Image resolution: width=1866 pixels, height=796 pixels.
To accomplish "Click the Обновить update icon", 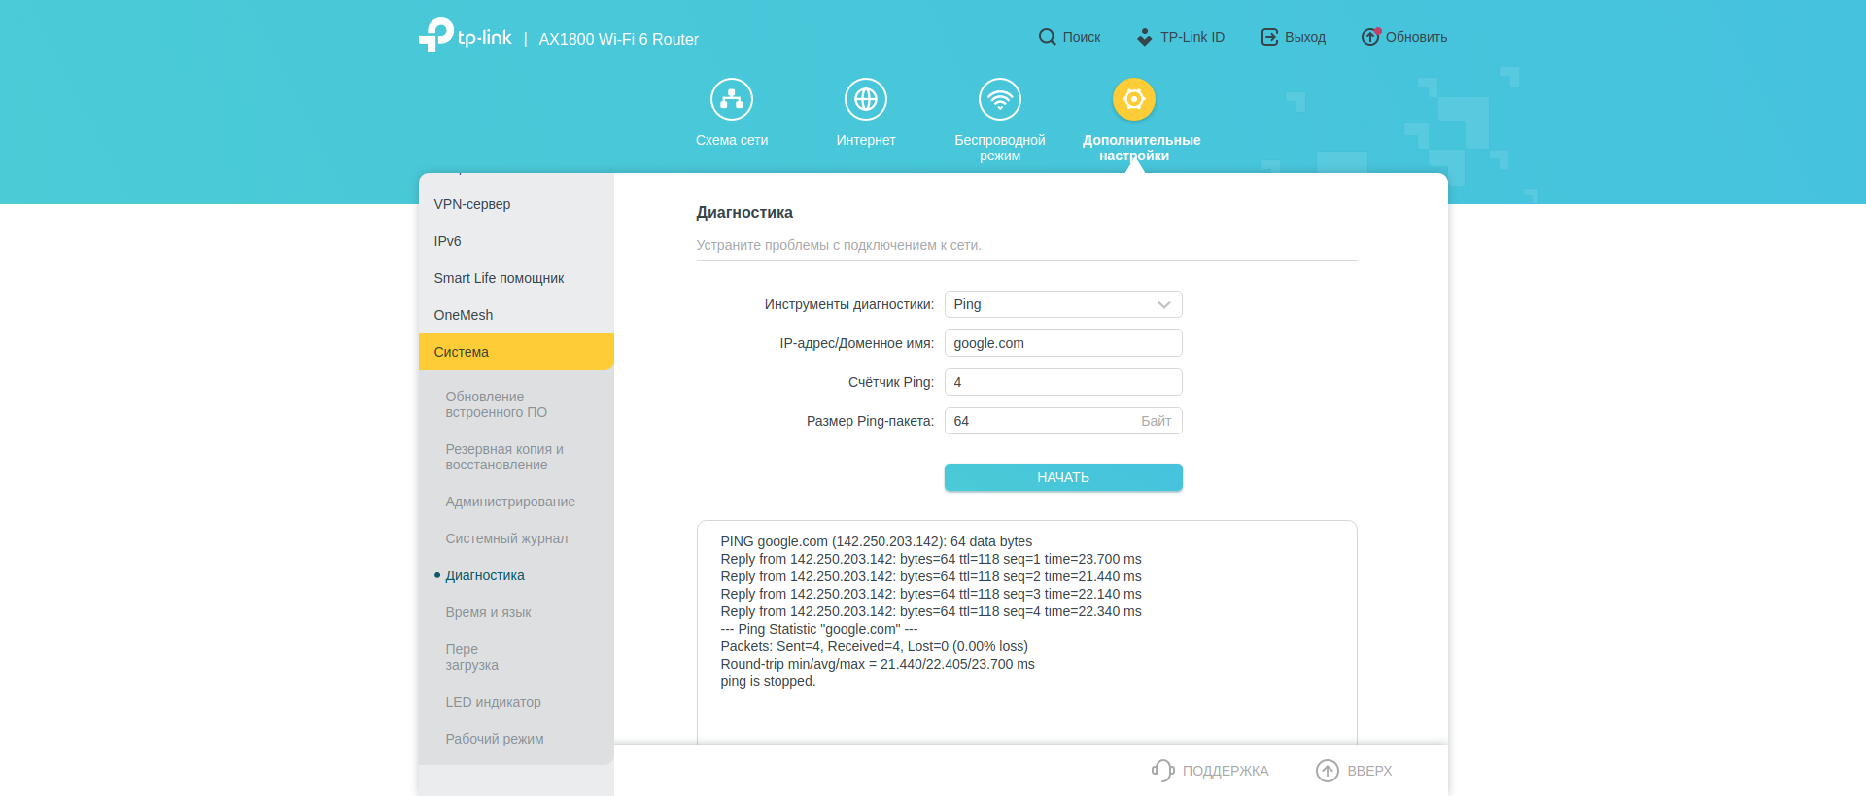I will click(x=1370, y=37).
